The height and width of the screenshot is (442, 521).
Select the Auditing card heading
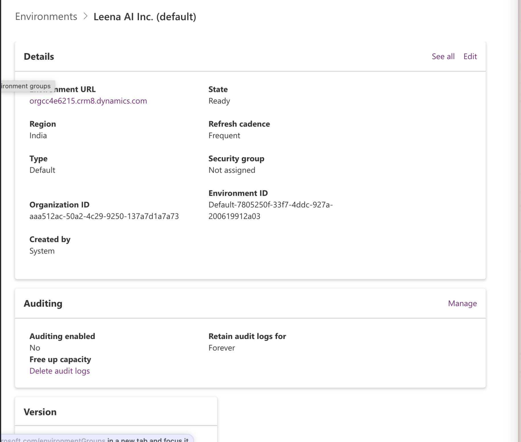43,303
